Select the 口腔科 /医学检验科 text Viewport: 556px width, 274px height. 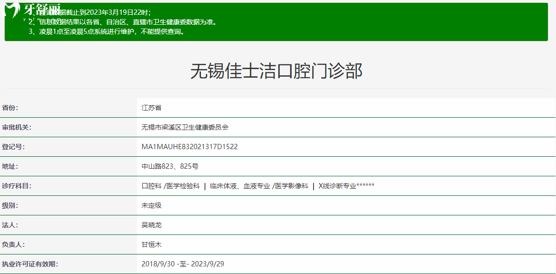170,186
